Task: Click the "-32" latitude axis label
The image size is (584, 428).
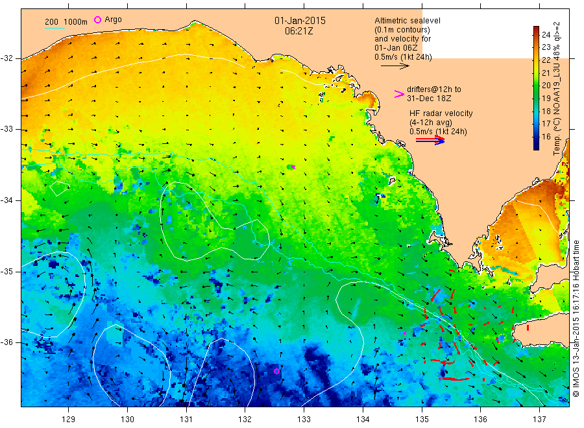Action: (x=6, y=58)
